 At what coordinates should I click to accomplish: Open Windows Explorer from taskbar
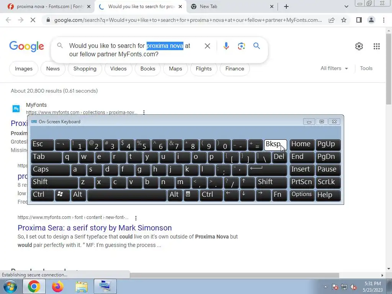pyautogui.click(x=82, y=287)
